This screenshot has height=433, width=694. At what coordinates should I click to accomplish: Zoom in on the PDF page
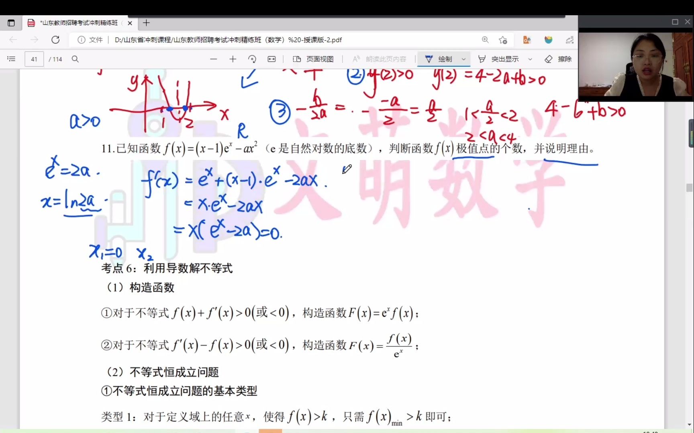click(x=233, y=59)
